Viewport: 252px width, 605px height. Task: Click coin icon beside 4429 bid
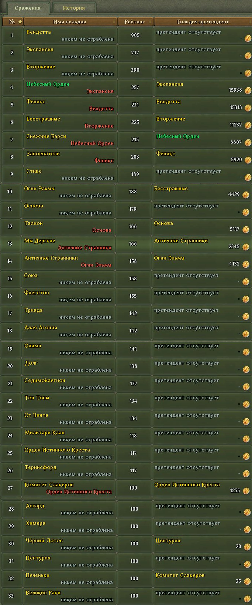[x=246, y=195]
